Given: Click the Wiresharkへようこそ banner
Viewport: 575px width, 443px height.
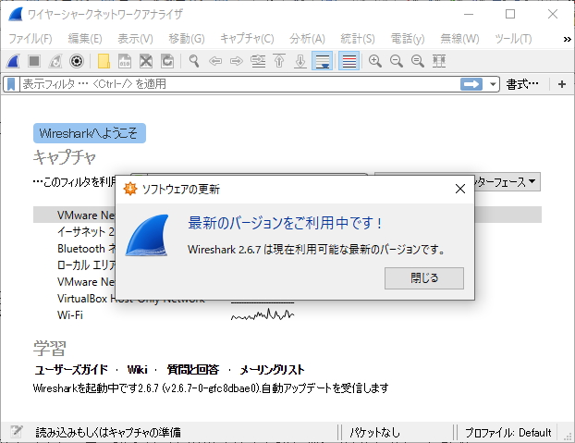Looking at the screenshot, I should pyautogui.click(x=90, y=133).
